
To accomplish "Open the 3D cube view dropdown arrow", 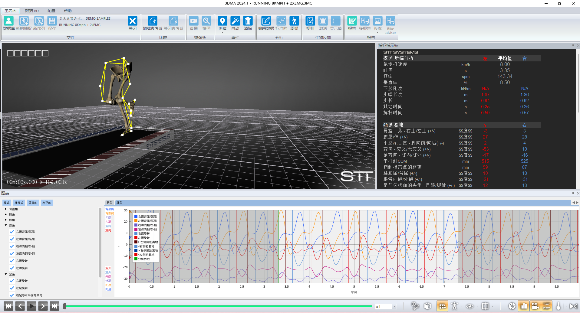I will pos(435,306).
